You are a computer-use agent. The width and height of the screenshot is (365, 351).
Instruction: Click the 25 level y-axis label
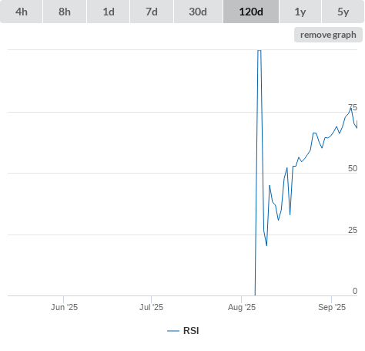pos(353,230)
